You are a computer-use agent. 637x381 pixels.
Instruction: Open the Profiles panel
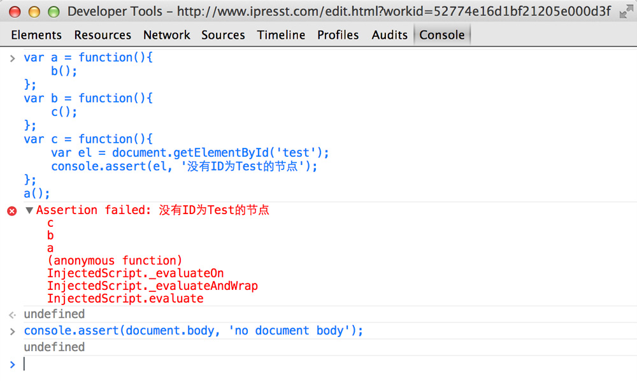pyautogui.click(x=338, y=34)
